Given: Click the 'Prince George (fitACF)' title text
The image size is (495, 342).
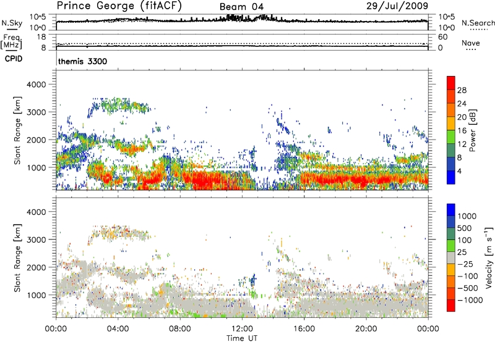Looking at the screenshot, I should tap(119, 6).
